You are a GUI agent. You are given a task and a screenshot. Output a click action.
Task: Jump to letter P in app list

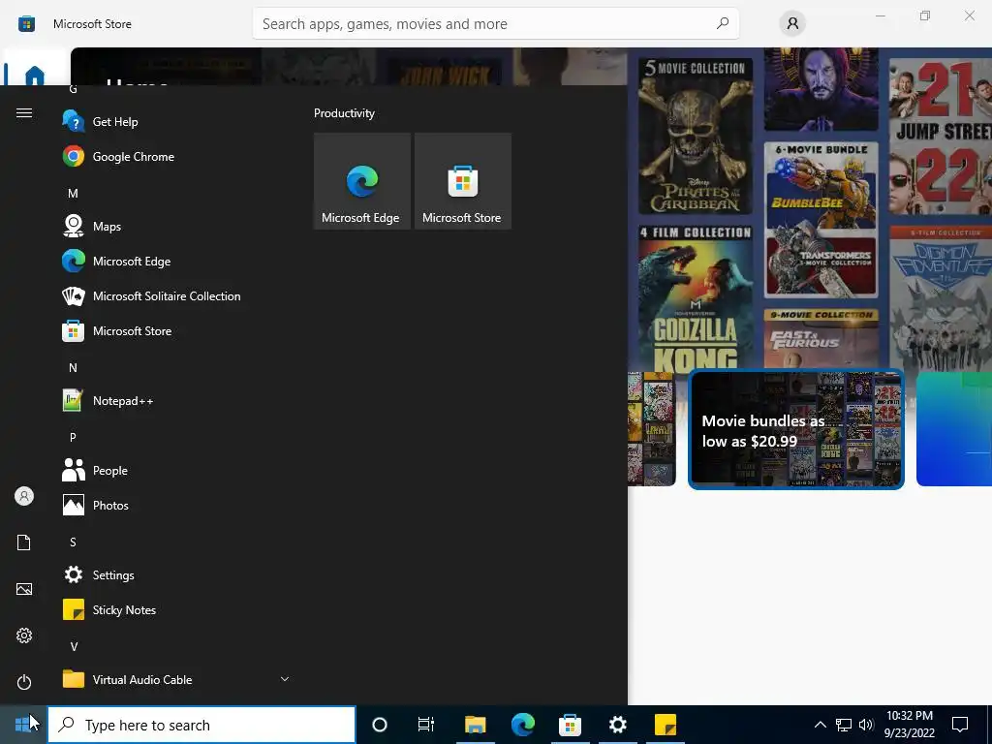(x=73, y=437)
